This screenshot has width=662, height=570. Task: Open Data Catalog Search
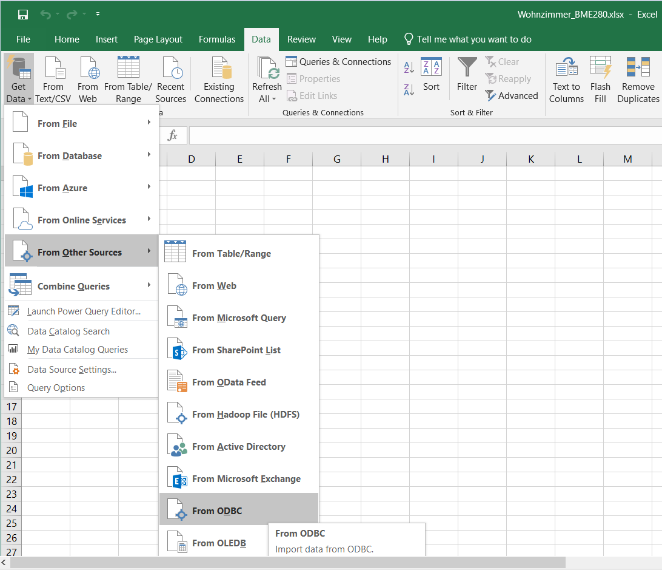(81, 331)
